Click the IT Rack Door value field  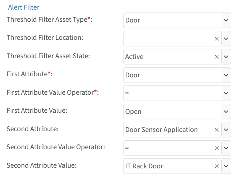(168, 166)
